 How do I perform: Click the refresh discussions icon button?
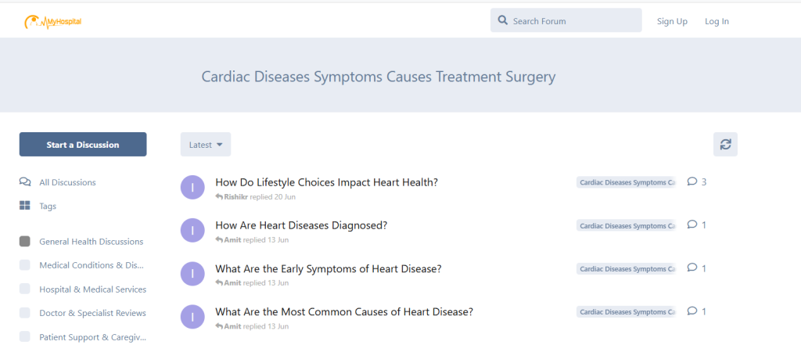point(725,144)
